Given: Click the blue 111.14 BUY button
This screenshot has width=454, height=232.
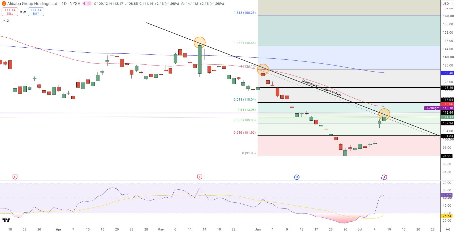Looking at the screenshot, I should point(36,12).
